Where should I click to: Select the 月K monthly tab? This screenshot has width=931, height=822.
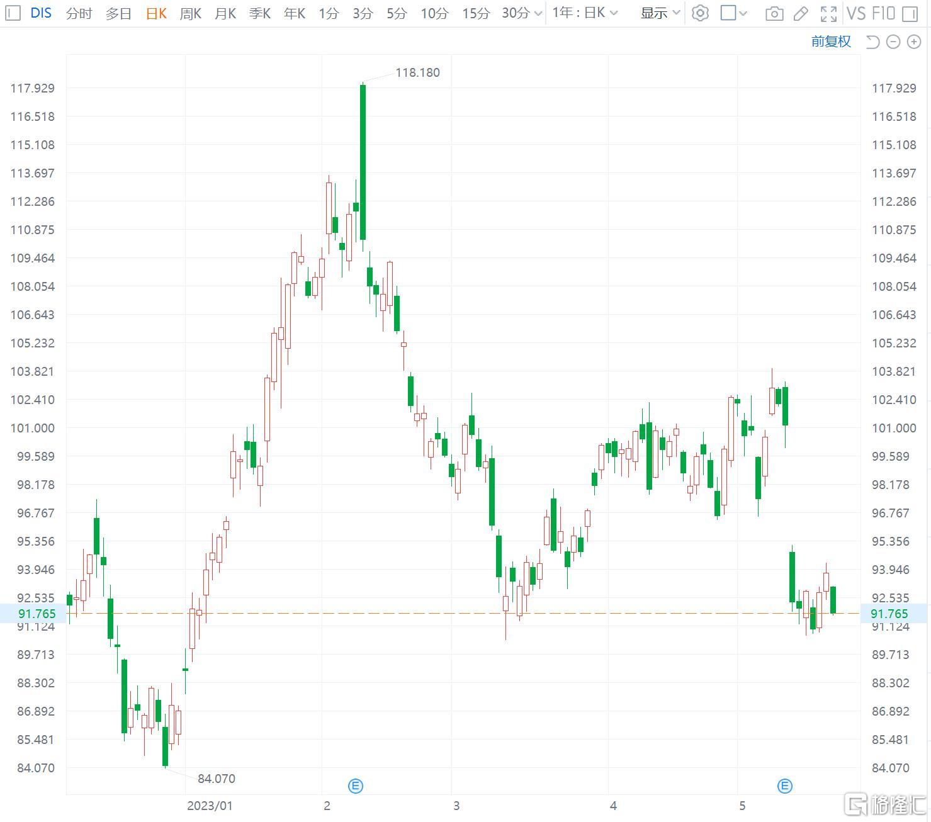pyautogui.click(x=225, y=13)
